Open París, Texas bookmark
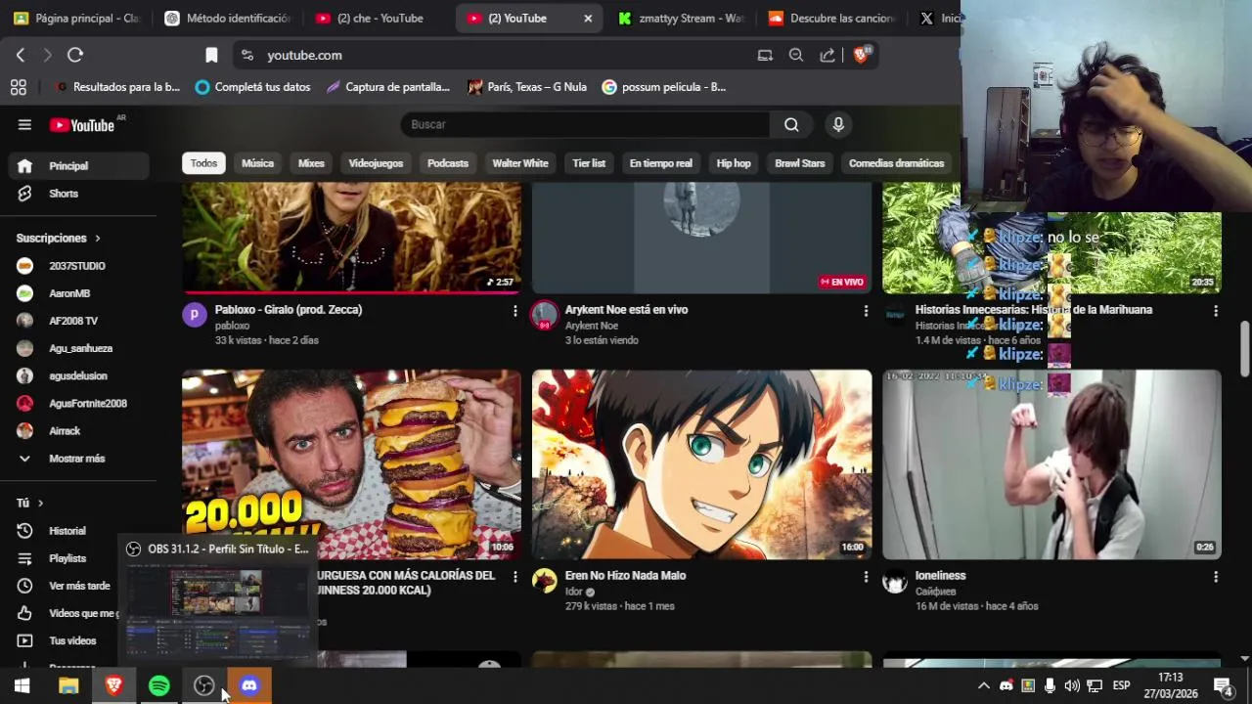Viewport: 1252px width, 704px height. point(527,87)
